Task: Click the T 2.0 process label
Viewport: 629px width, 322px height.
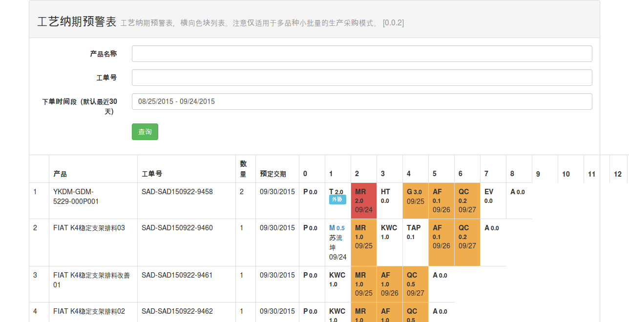Action: (x=336, y=192)
